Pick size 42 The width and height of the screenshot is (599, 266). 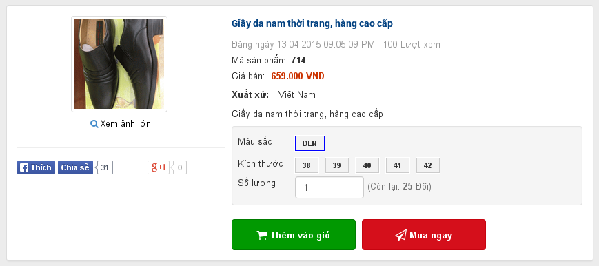[x=428, y=165]
